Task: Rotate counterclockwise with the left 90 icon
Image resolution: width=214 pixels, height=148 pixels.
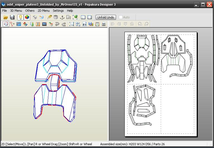Action: tap(140, 24)
